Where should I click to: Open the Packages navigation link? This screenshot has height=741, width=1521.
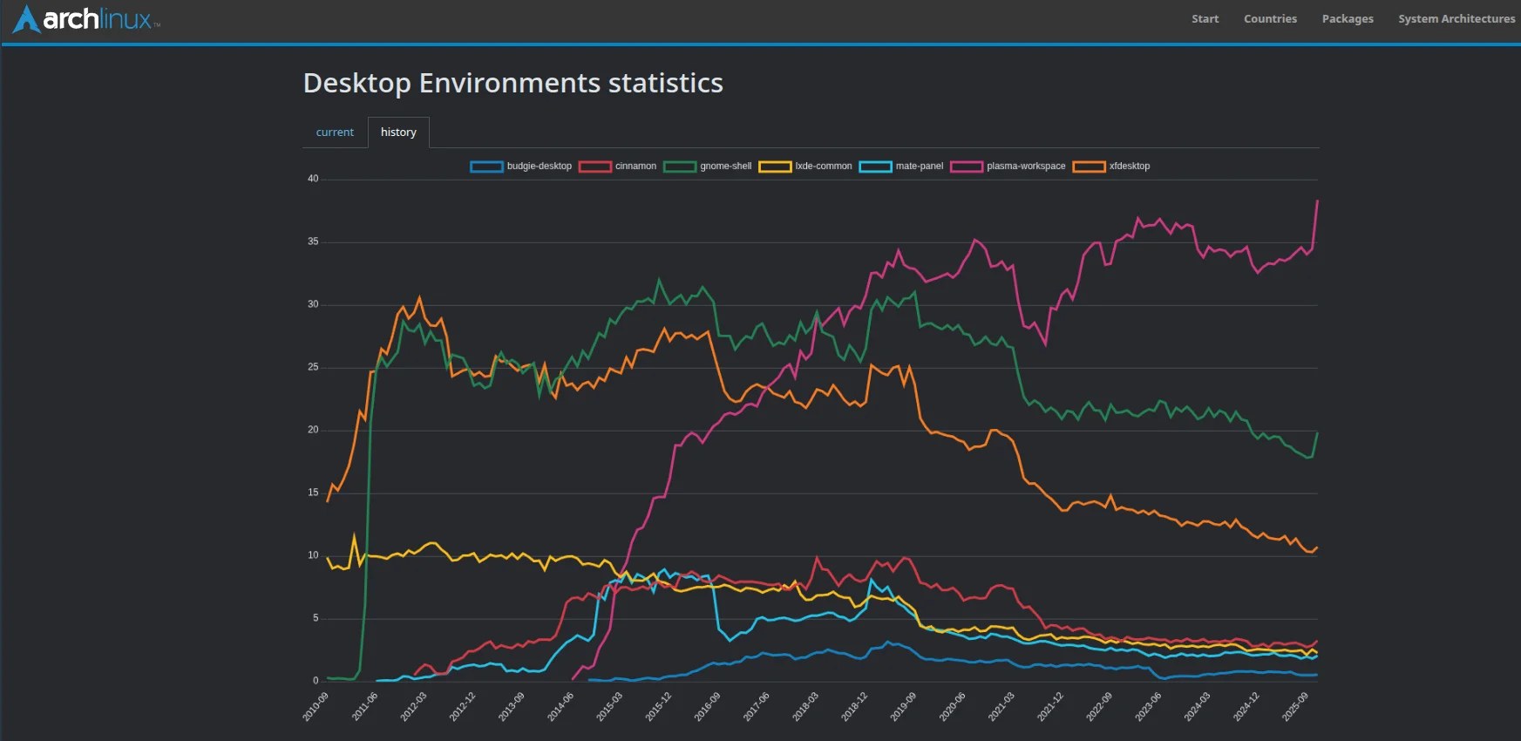click(x=1347, y=19)
